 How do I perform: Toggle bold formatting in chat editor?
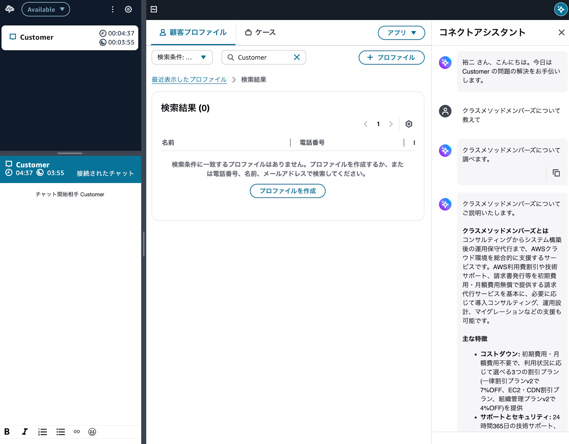[7, 432]
